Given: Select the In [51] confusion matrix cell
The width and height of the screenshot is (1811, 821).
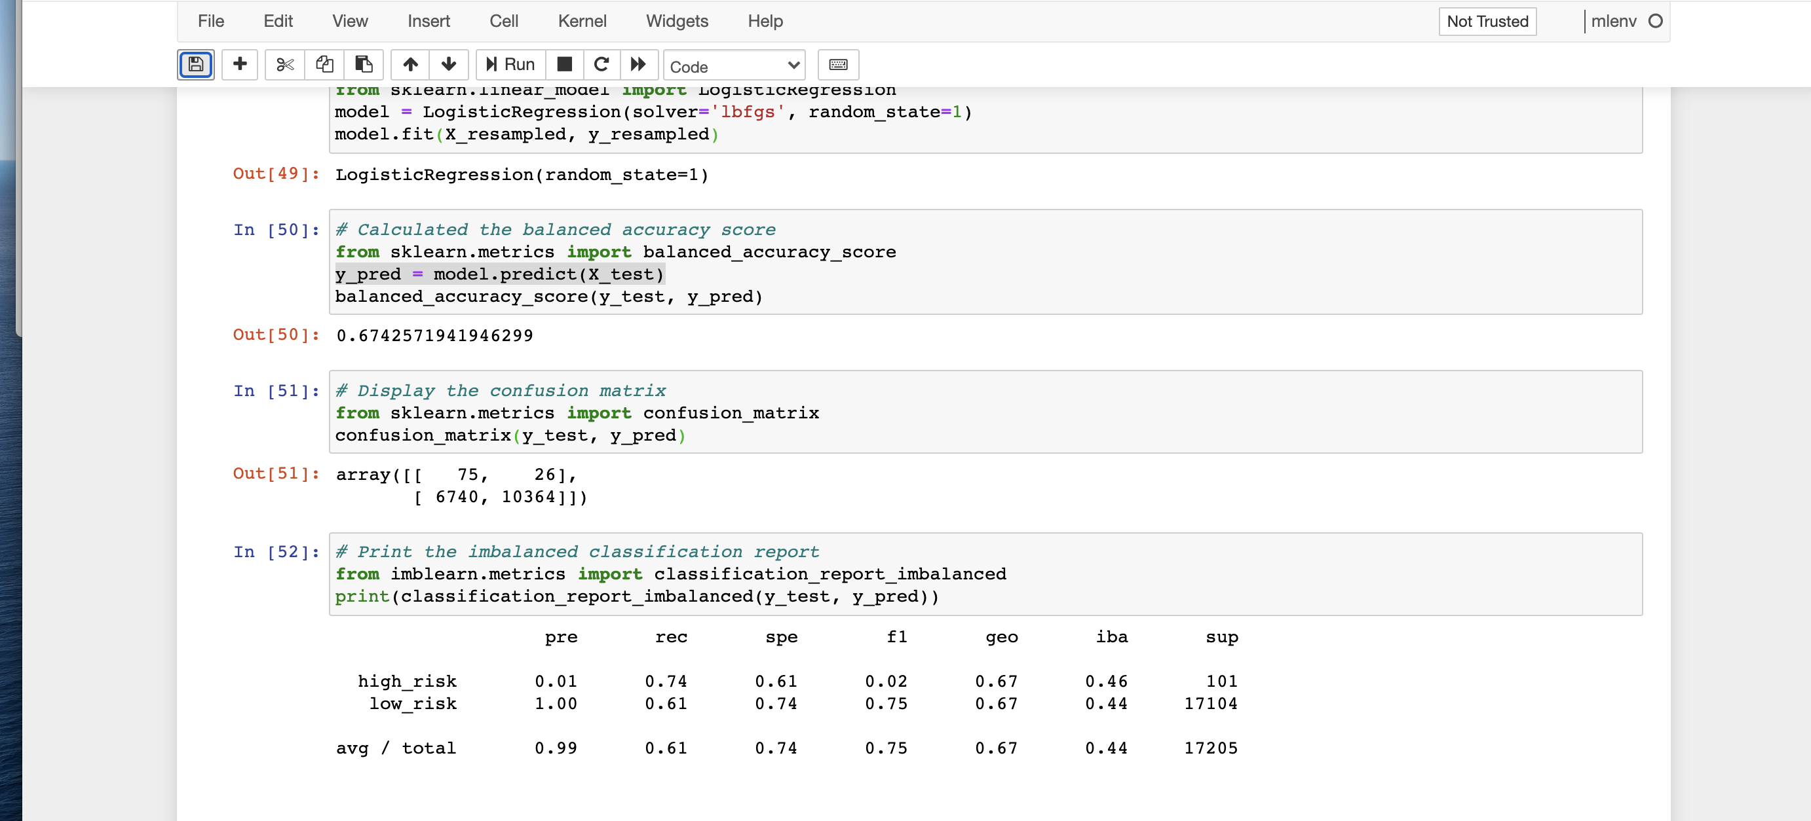Looking at the screenshot, I should click(x=985, y=412).
